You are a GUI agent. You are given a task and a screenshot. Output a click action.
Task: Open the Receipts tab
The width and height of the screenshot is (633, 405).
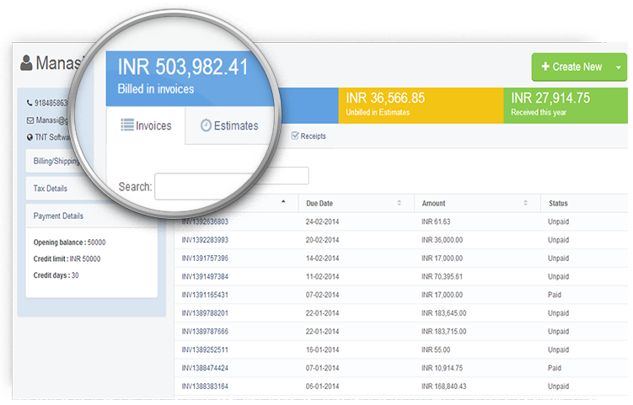click(308, 136)
